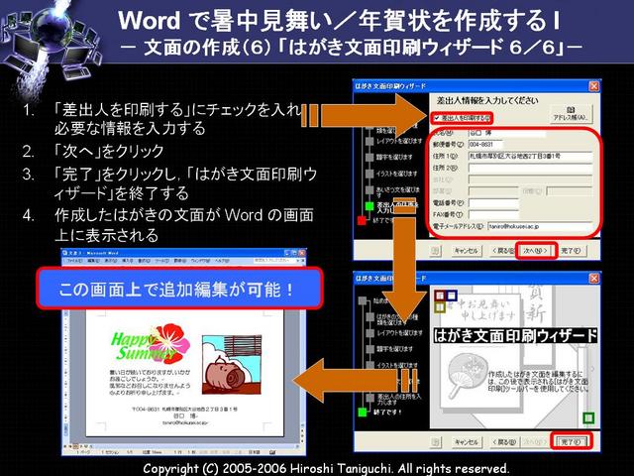Viewport: 634px width, 476px height.
Task: Click the 〒004-8631 sender address line
Action: 184,410
